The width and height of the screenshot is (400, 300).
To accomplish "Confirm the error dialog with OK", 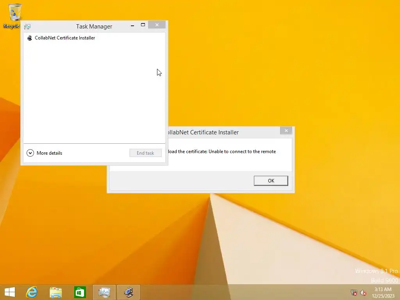I will [x=271, y=180].
